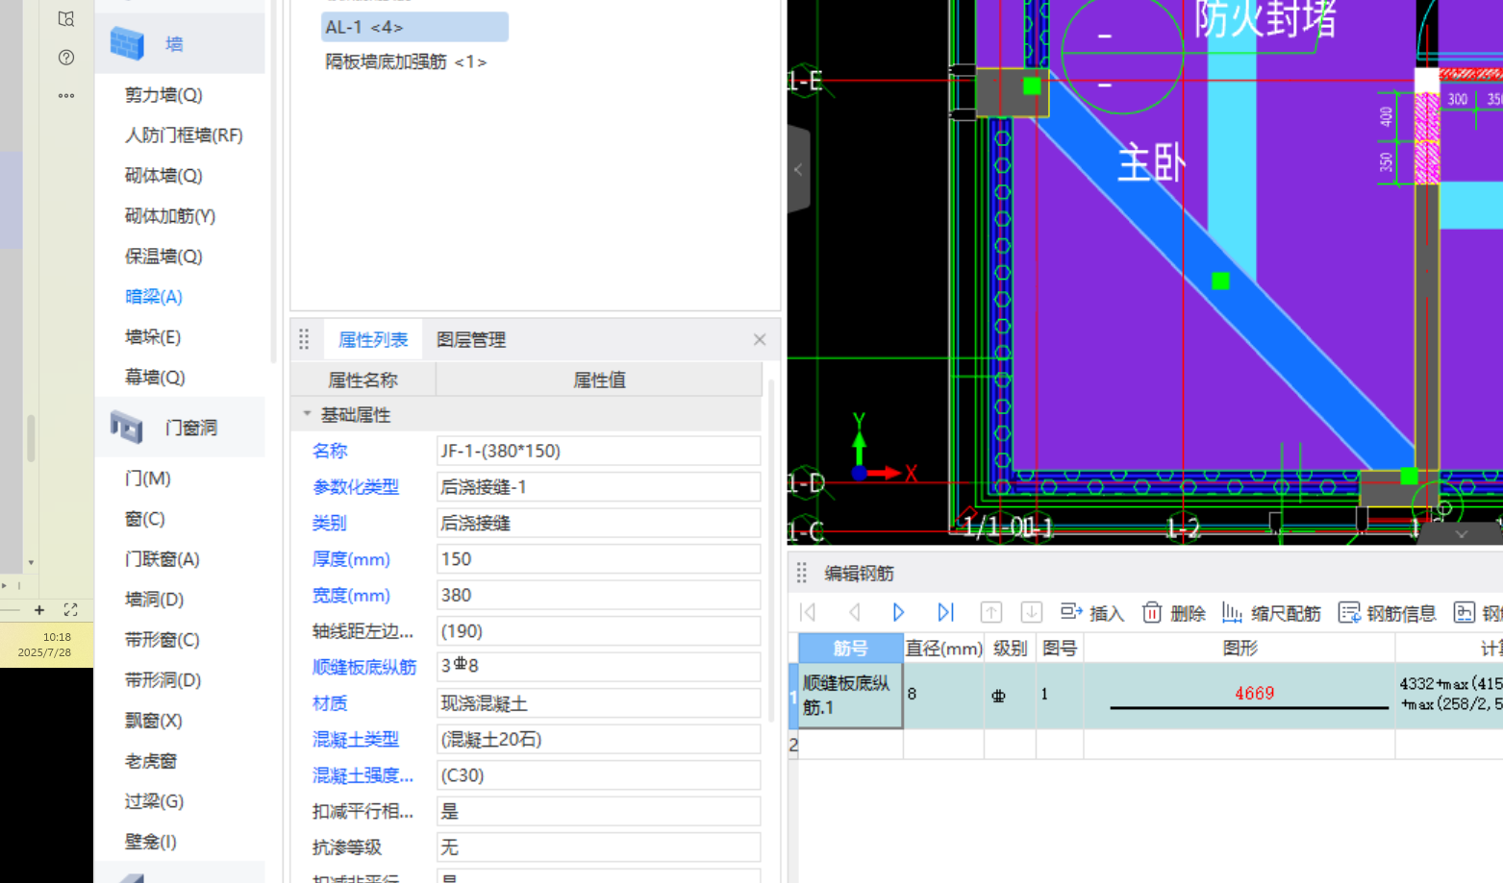Select 剪力墙(Q) component type
The image size is (1503, 883).
point(163,95)
